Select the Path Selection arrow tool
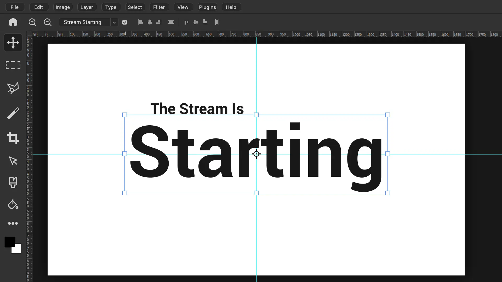Screen dimensions: 502x282 click(13, 161)
